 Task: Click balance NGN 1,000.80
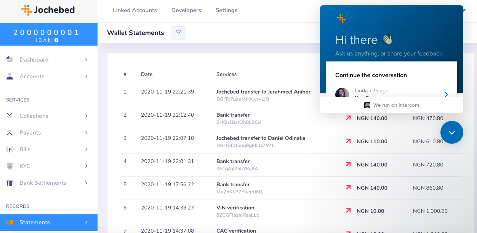click(430, 211)
